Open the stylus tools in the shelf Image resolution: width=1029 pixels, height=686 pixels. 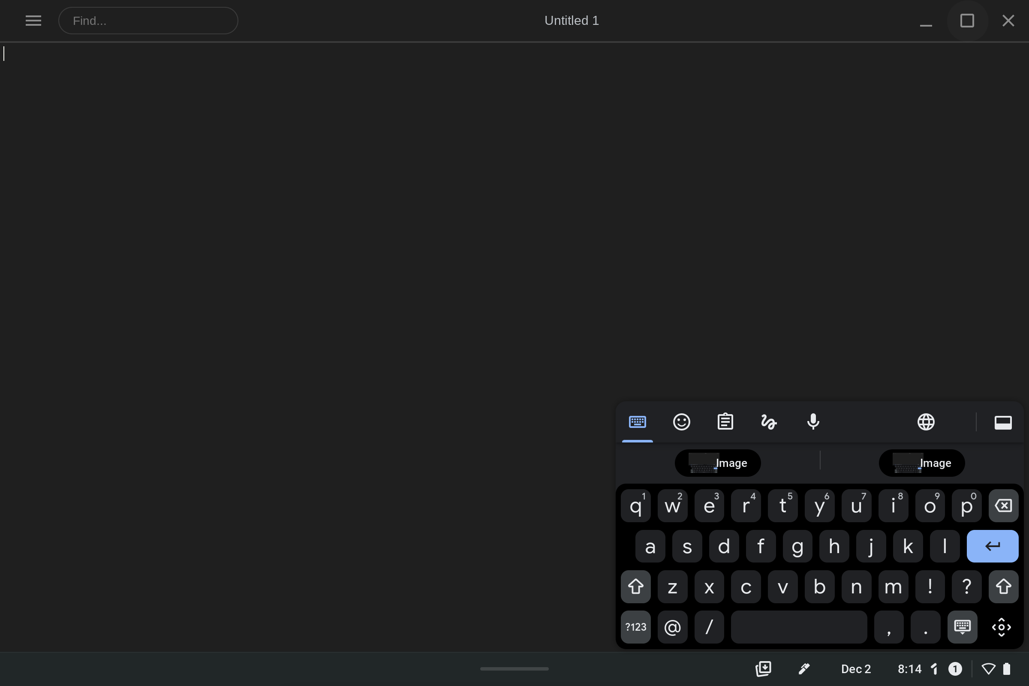tap(803, 669)
